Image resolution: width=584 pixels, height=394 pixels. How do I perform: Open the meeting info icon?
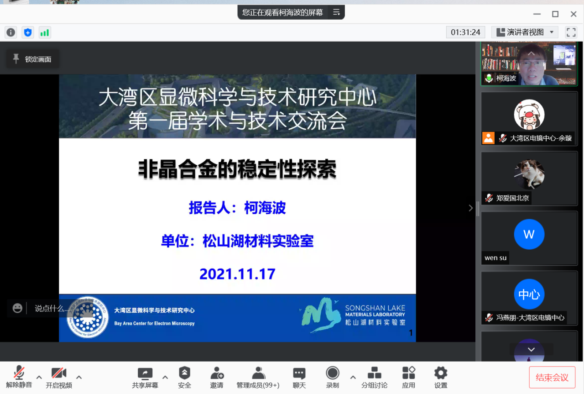point(11,32)
